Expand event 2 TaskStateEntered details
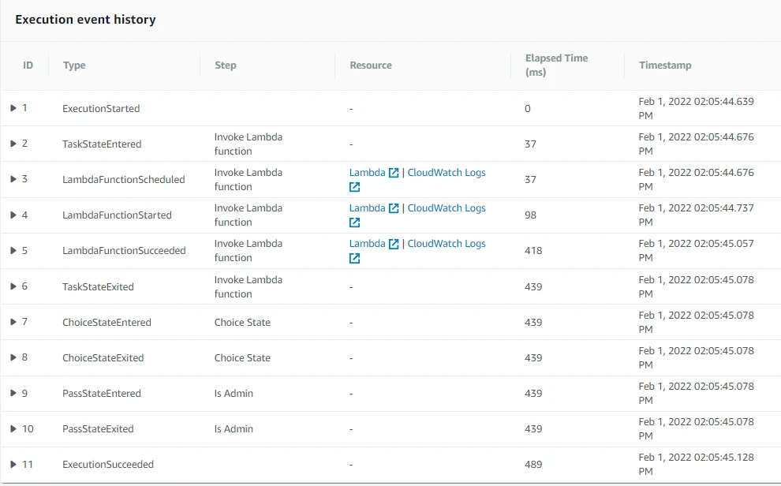Screen dimensions: 781x486 (13, 144)
